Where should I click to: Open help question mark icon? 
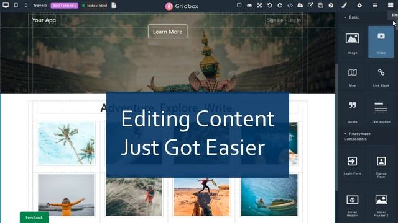[331, 6]
